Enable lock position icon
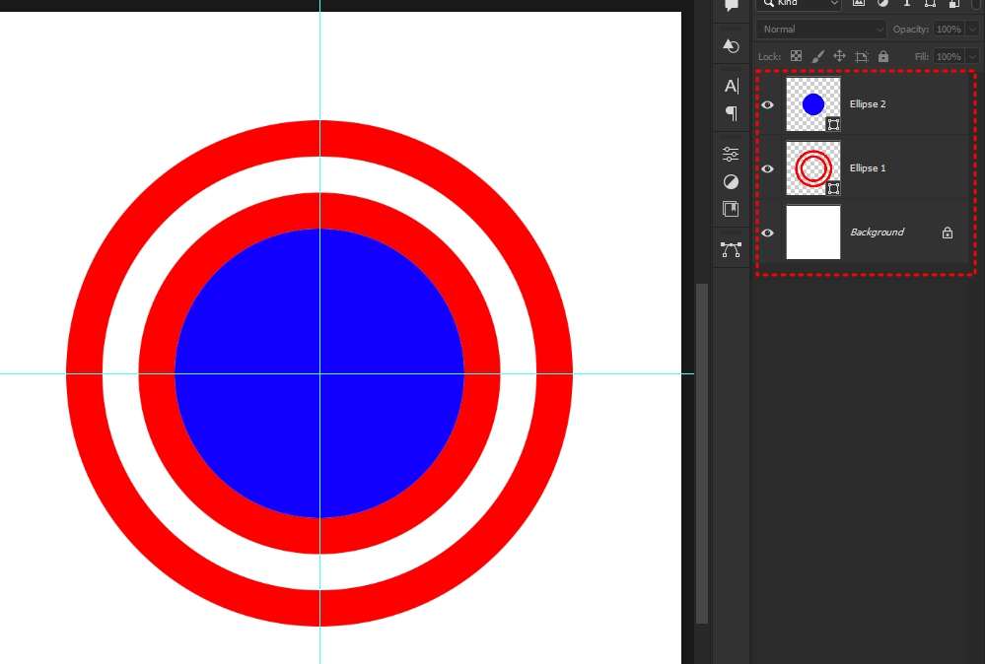 pyautogui.click(x=839, y=56)
